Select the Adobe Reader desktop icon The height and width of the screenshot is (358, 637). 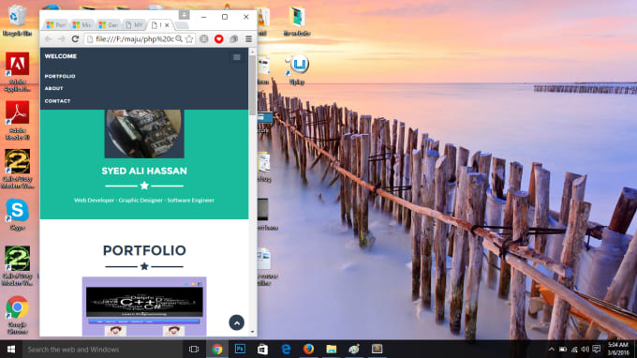point(17,121)
